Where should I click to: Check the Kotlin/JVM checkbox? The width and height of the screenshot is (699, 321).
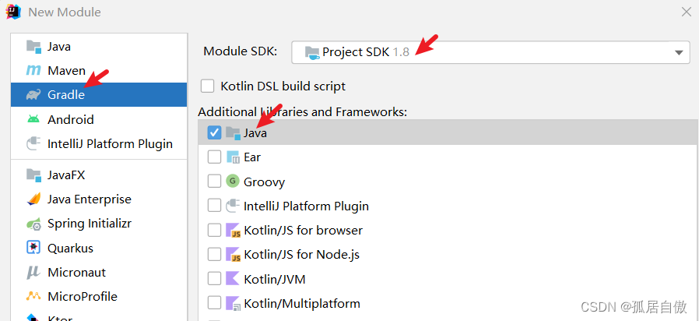coord(214,279)
